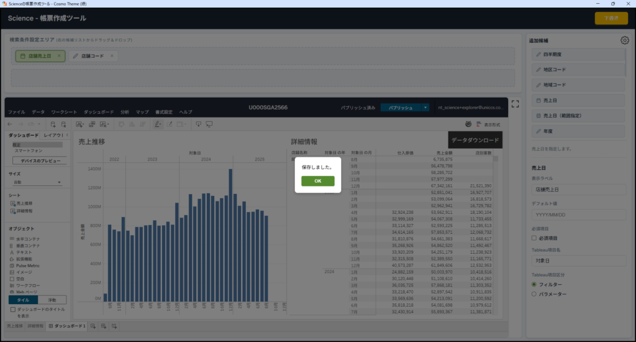Viewport: 636px width, 342px height.
Task: Click the Tableau undo back arrow
Action: click(x=10, y=124)
